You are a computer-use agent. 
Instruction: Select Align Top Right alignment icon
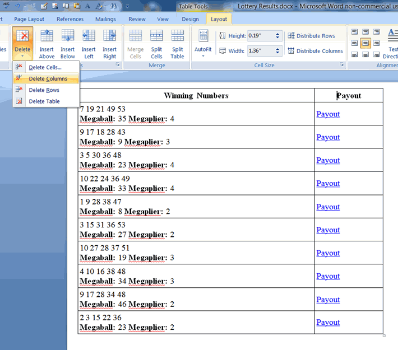coord(376,32)
